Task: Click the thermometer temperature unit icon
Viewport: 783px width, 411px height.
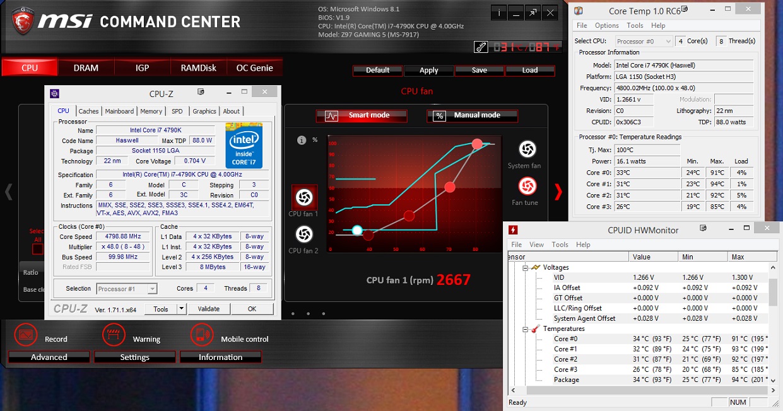Action: click(481, 47)
